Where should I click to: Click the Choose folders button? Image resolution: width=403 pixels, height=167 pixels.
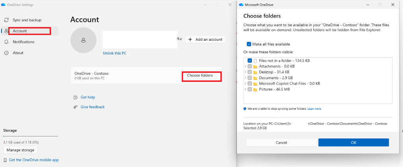200,76
